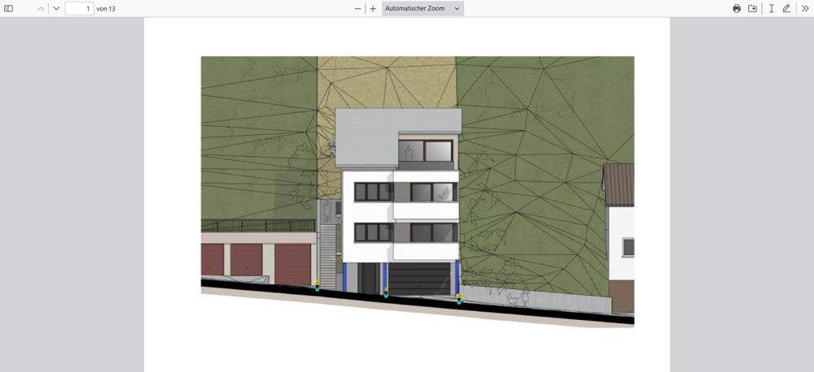
Task: Toggle the sidebar panel
Action: coord(9,8)
